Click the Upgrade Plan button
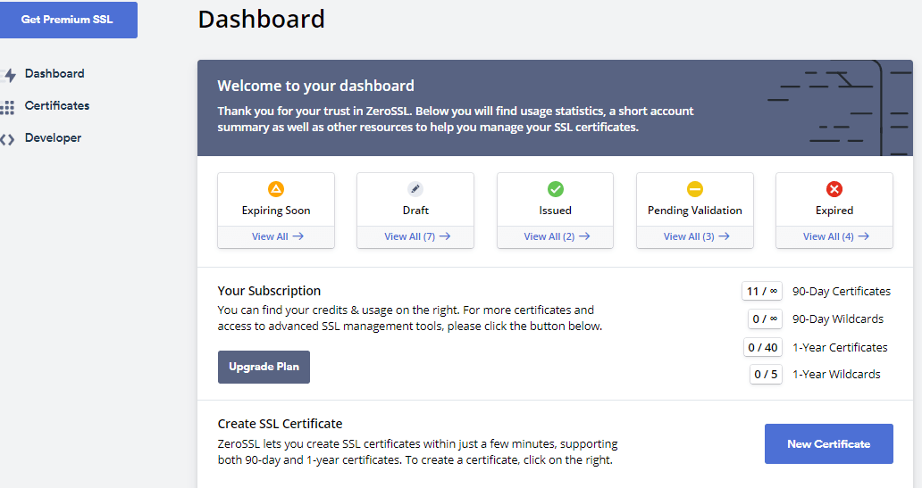Image resolution: width=922 pixels, height=488 pixels. tap(264, 367)
